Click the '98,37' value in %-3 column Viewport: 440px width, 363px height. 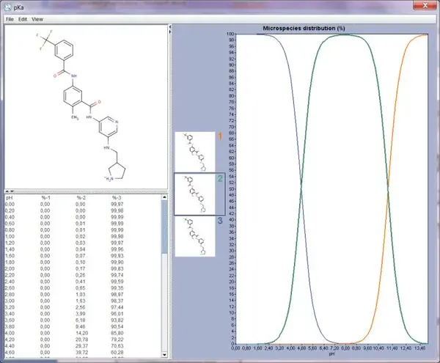(x=117, y=301)
